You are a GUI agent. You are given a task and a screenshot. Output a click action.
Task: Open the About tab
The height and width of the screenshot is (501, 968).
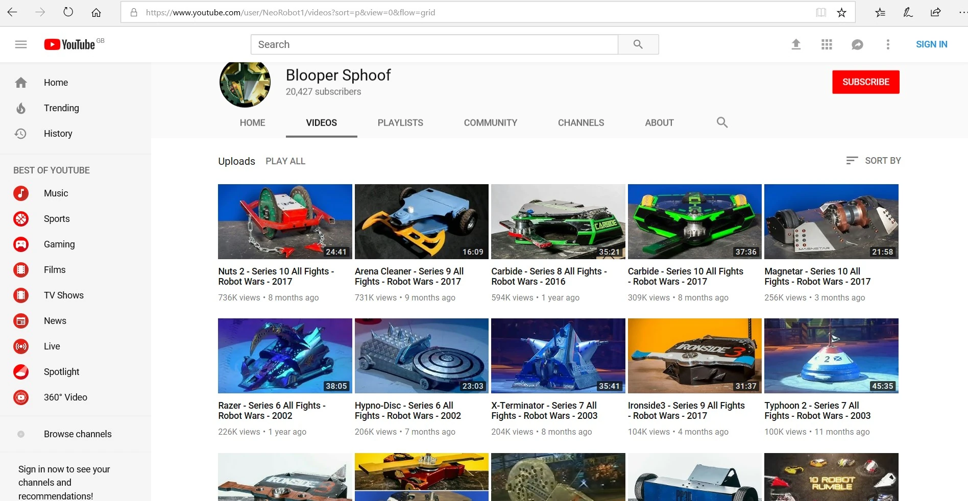click(659, 123)
